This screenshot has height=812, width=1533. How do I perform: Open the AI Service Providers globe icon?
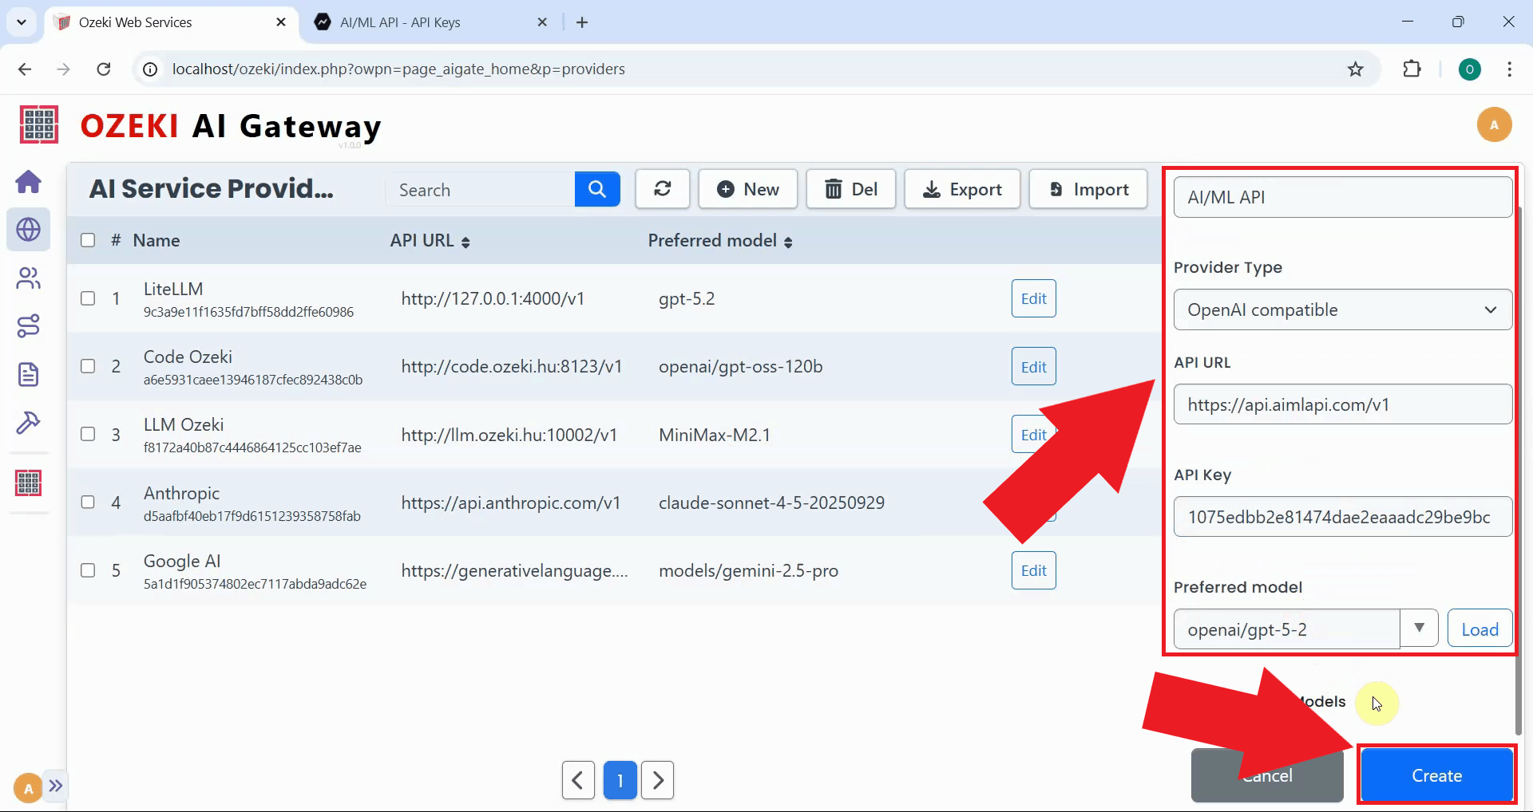pyautogui.click(x=29, y=230)
